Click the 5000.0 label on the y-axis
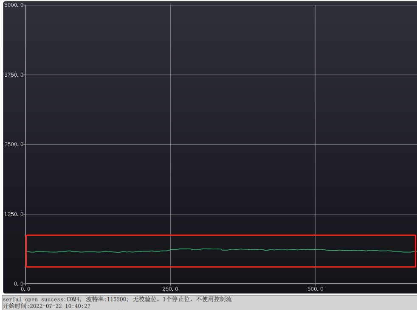 pos(12,5)
